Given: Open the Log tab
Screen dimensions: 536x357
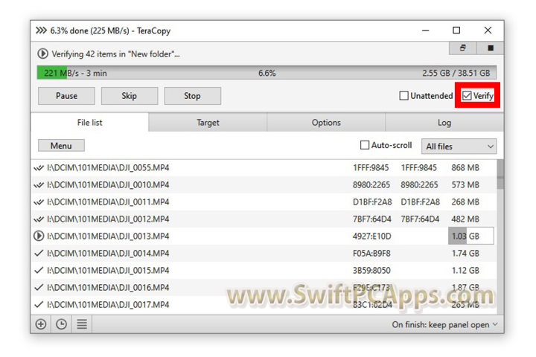Looking at the screenshot, I should (x=444, y=122).
